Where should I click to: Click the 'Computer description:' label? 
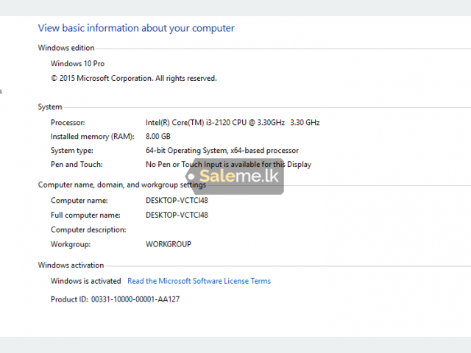pyautogui.click(x=88, y=229)
